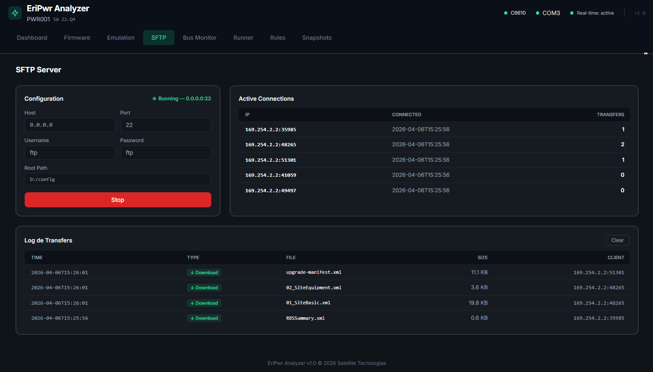Stop the SFTP server
This screenshot has height=372, width=653.
coord(118,200)
